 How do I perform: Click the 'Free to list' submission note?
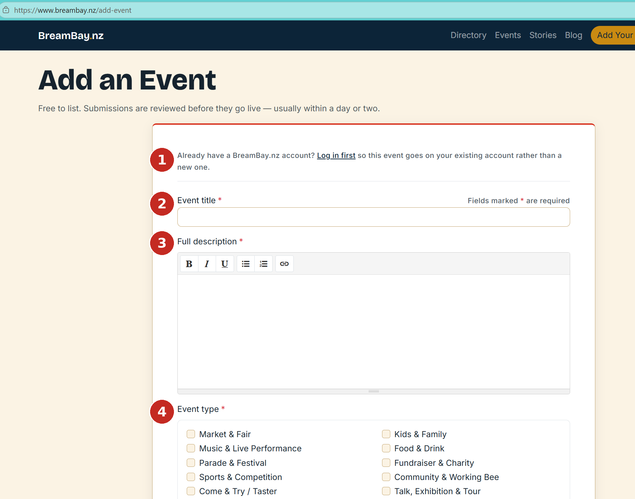coord(209,109)
